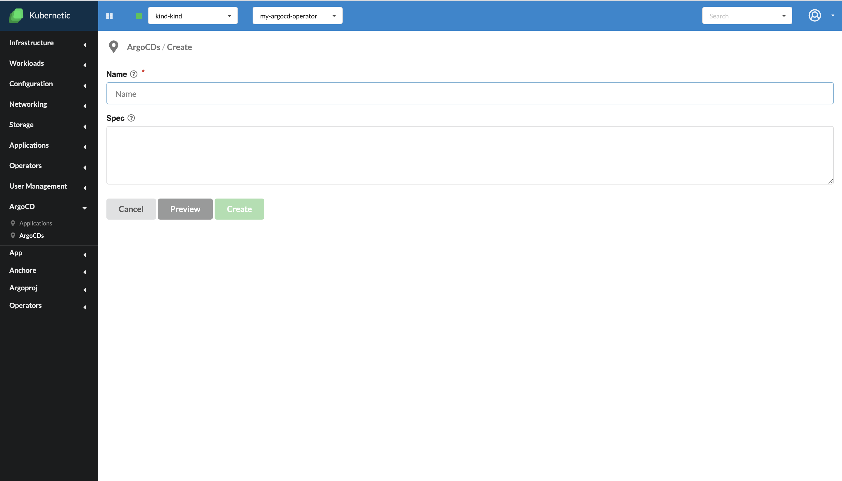Expand the App section
The height and width of the screenshot is (481, 842).
tap(49, 253)
